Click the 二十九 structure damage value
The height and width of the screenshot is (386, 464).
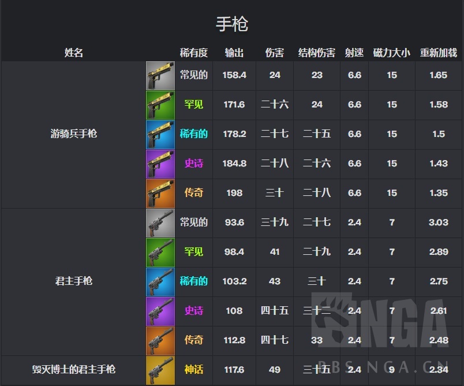(x=317, y=251)
